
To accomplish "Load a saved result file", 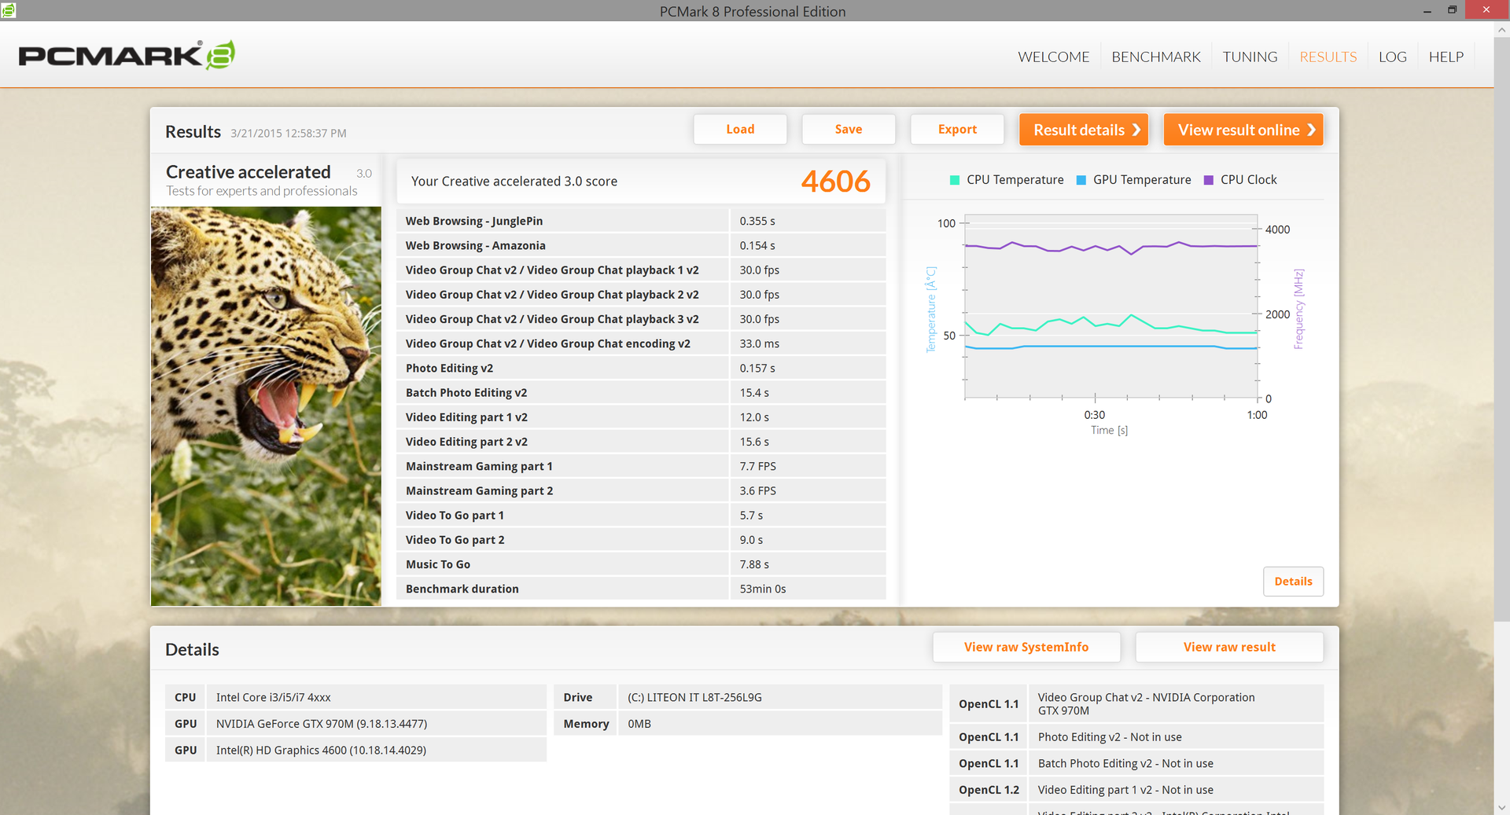I will [x=739, y=130].
